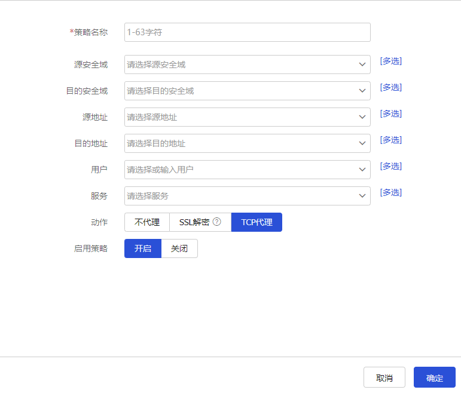Click the SSL解密 help question-mark icon

tap(217, 222)
